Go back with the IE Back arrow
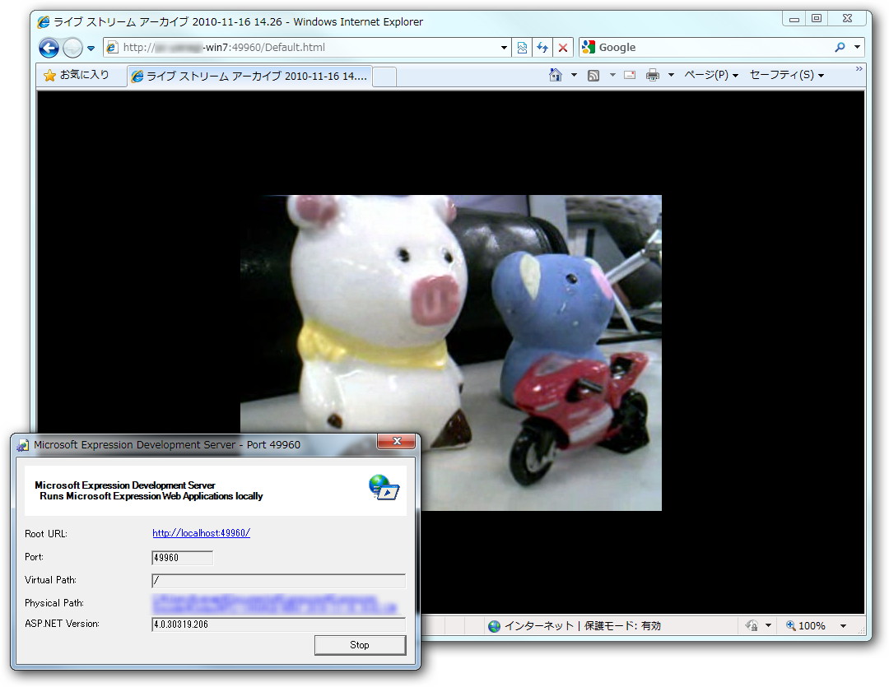 49,49
